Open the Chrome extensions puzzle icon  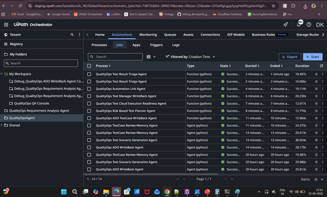click(x=293, y=6)
